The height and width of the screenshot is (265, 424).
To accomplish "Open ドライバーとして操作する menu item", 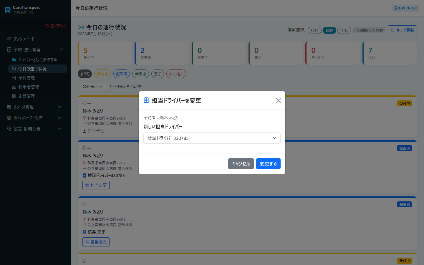I will (38, 59).
